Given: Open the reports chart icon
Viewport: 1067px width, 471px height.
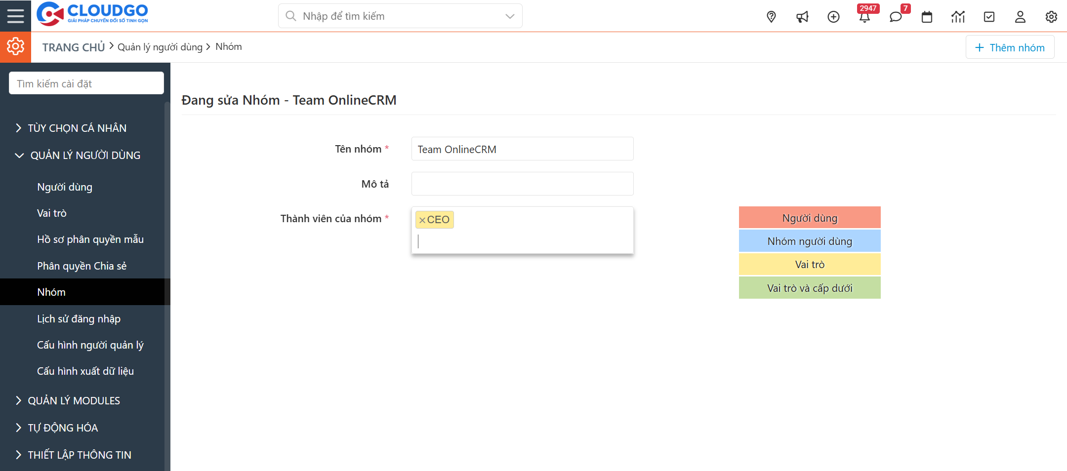Looking at the screenshot, I should [x=958, y=17].
